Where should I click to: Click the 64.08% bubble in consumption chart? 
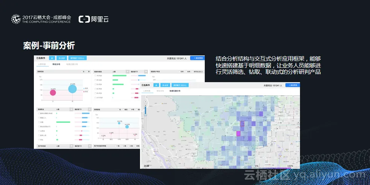(x=127, y=127)
